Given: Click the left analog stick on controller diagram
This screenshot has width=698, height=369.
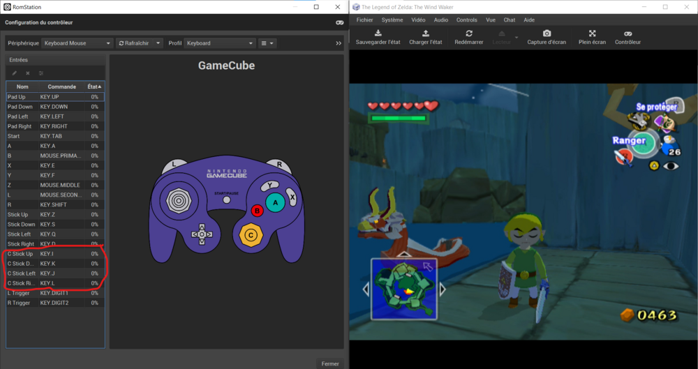Looking at the screenshot, I should click(x=179, y=201).
